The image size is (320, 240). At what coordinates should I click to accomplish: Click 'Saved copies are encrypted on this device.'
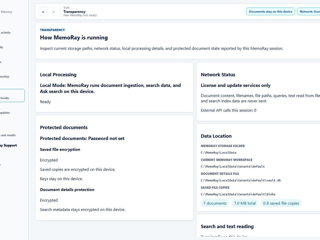point(78,169)
